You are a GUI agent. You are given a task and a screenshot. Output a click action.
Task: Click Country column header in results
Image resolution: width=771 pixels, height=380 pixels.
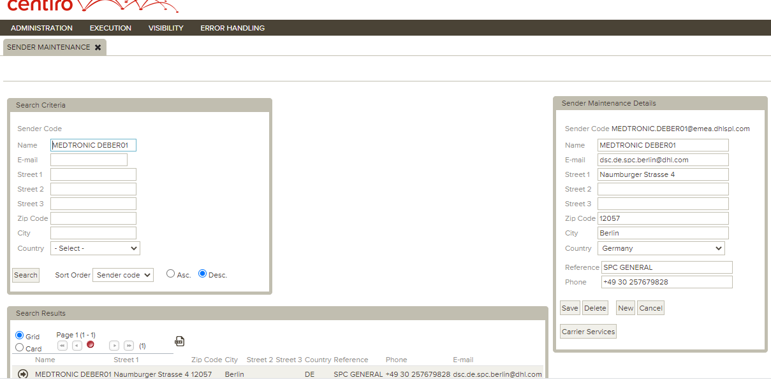[x=318, y=360]
